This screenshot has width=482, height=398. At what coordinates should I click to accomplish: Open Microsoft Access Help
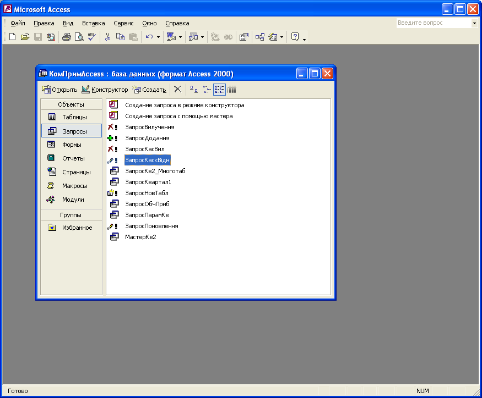(x=295, y=37)
